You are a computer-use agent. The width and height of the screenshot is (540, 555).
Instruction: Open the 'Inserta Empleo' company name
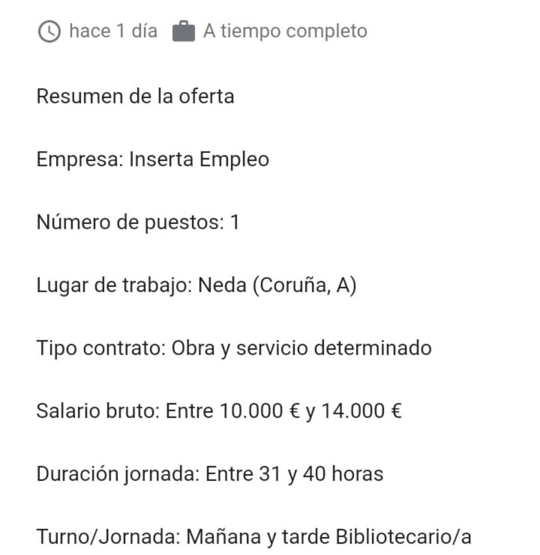[199, 159]
